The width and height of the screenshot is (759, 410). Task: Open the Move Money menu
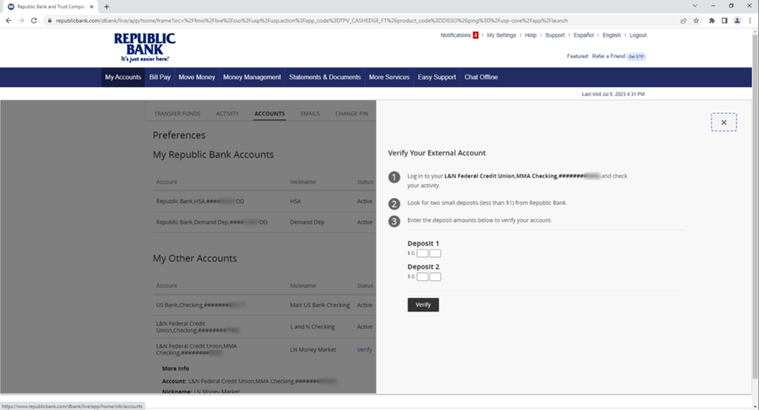click(197, 77)
